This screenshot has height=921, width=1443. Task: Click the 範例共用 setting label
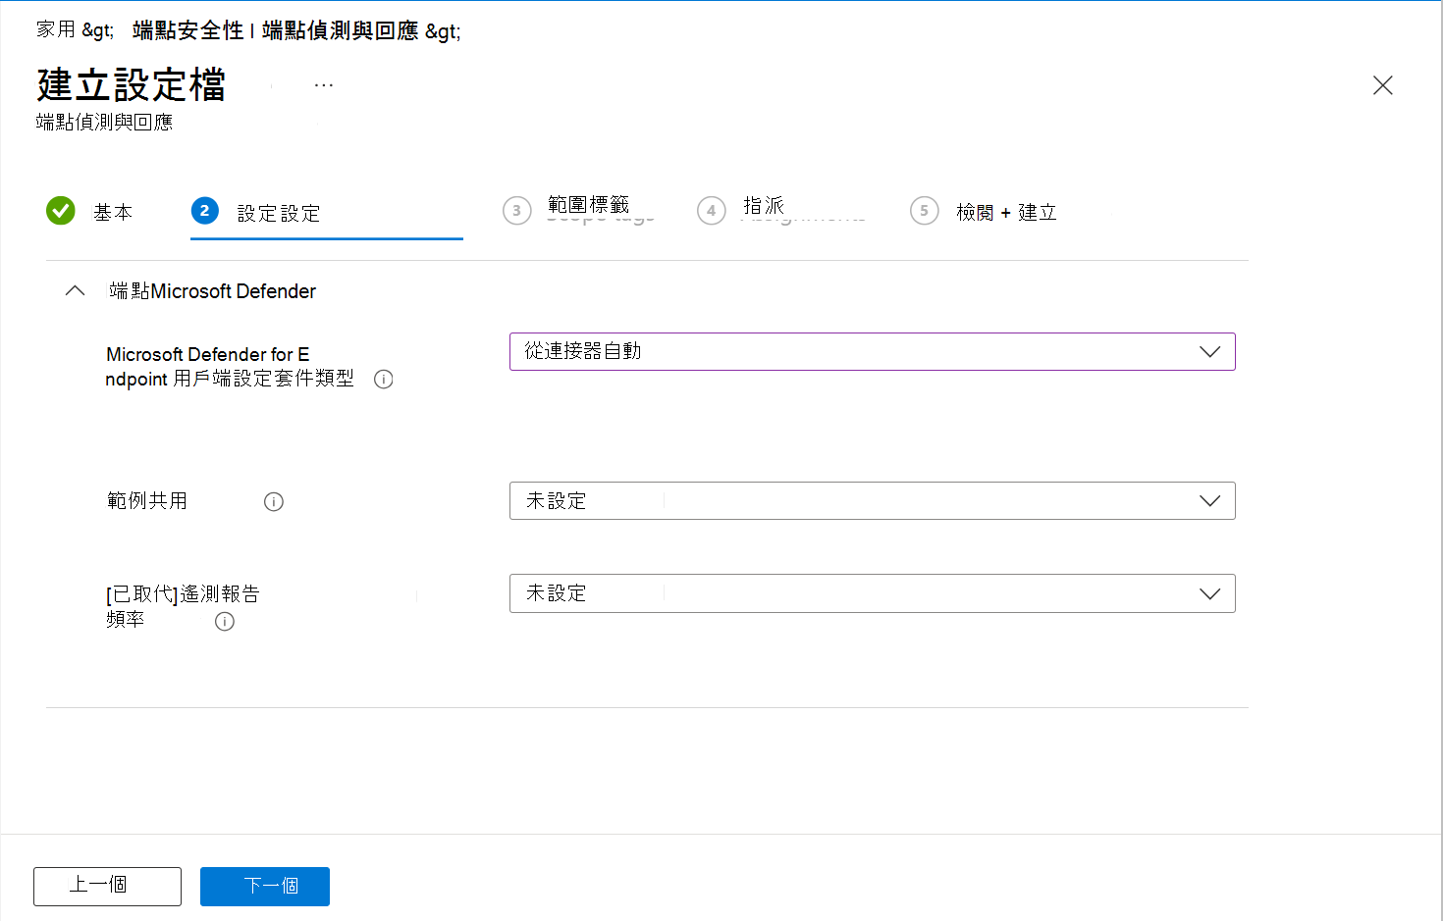[x=147, y=501]
